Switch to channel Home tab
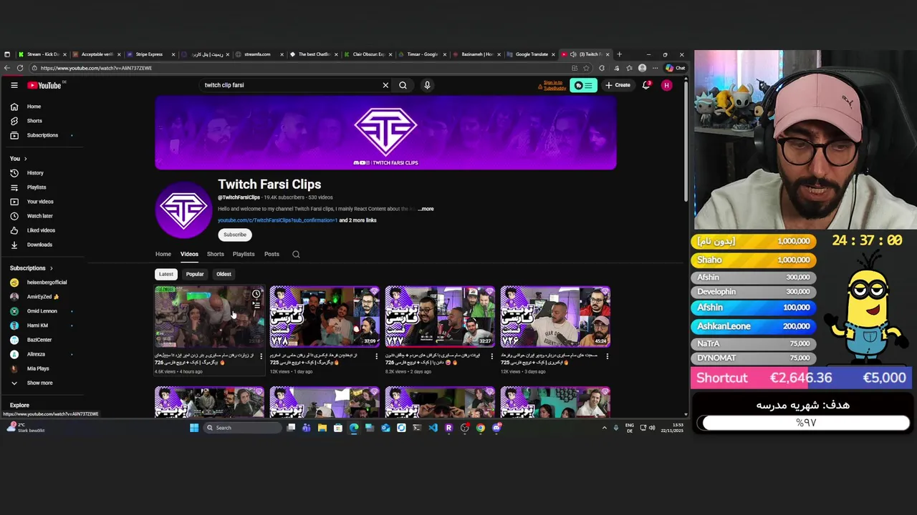917x515 pixels. point(163,254)
